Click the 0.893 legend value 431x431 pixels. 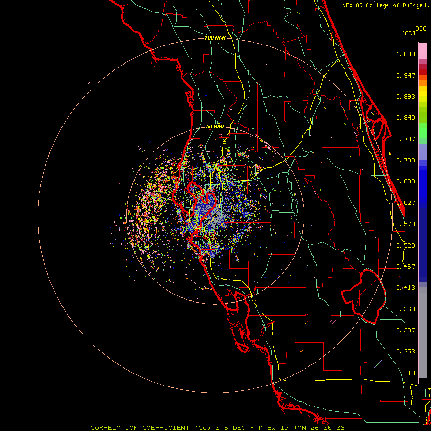coord(406,96)
